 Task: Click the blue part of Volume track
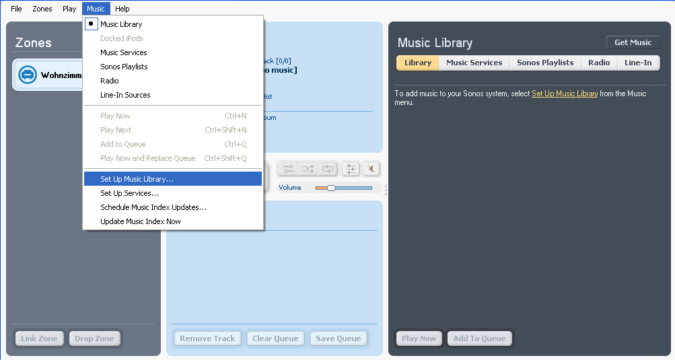pos(353,188)
